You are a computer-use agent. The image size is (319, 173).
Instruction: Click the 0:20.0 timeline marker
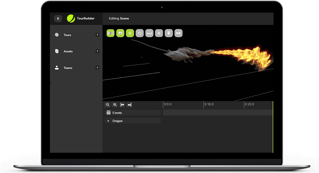point(250,104)
